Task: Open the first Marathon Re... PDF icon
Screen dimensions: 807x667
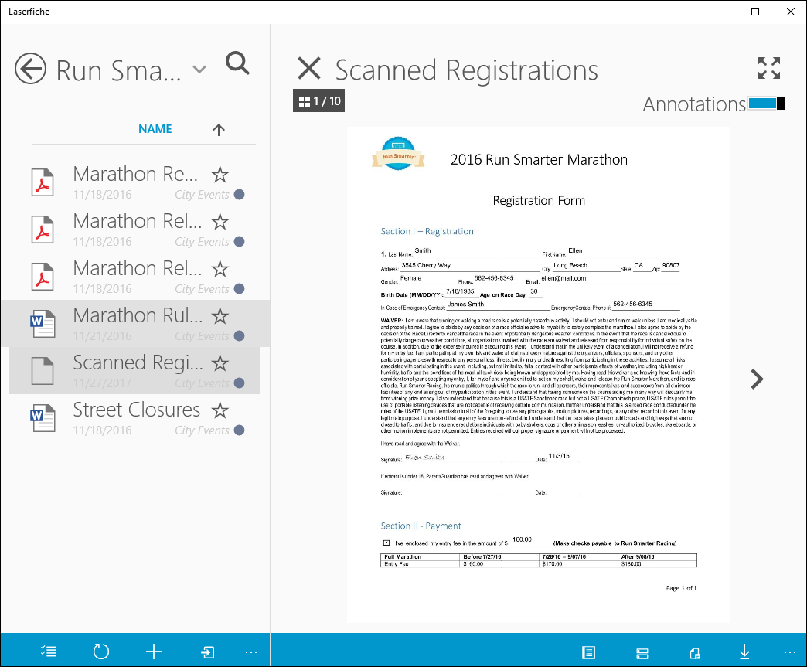Action: (x=43, y=182)
